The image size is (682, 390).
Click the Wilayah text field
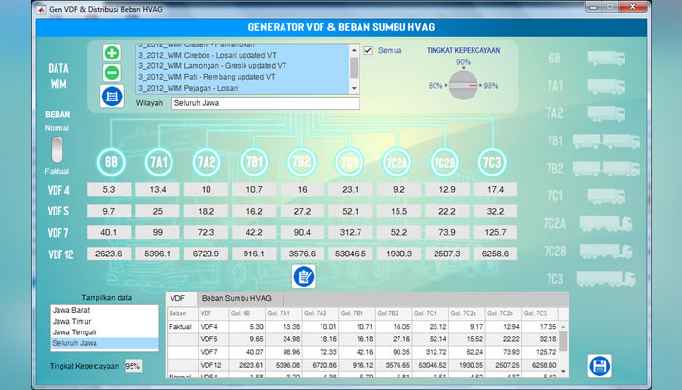point(265,103)
